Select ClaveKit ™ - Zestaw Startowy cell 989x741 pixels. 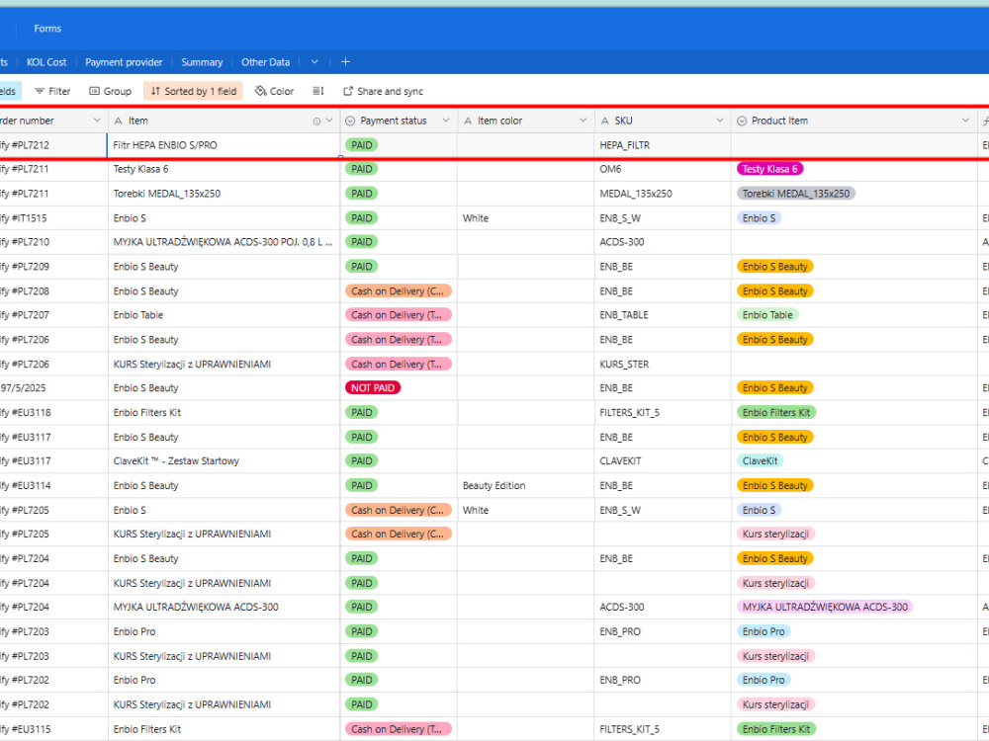[224, 461]
